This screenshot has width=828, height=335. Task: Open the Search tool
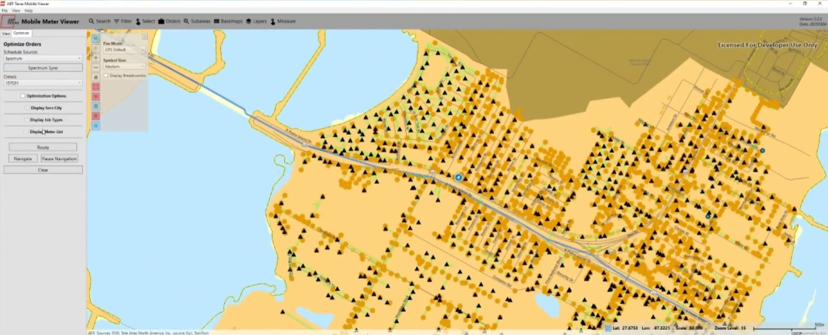coord(99,22)
